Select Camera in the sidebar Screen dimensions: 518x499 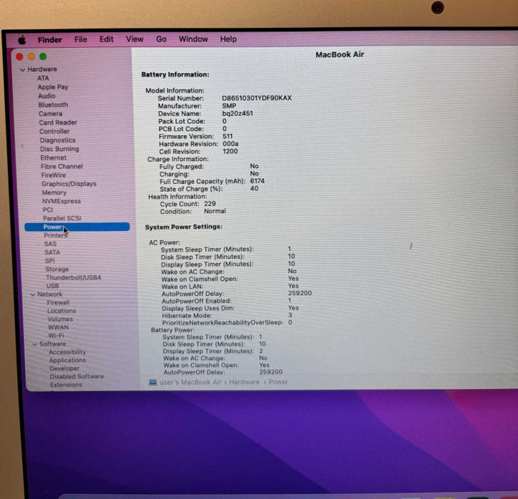point(51,114)
